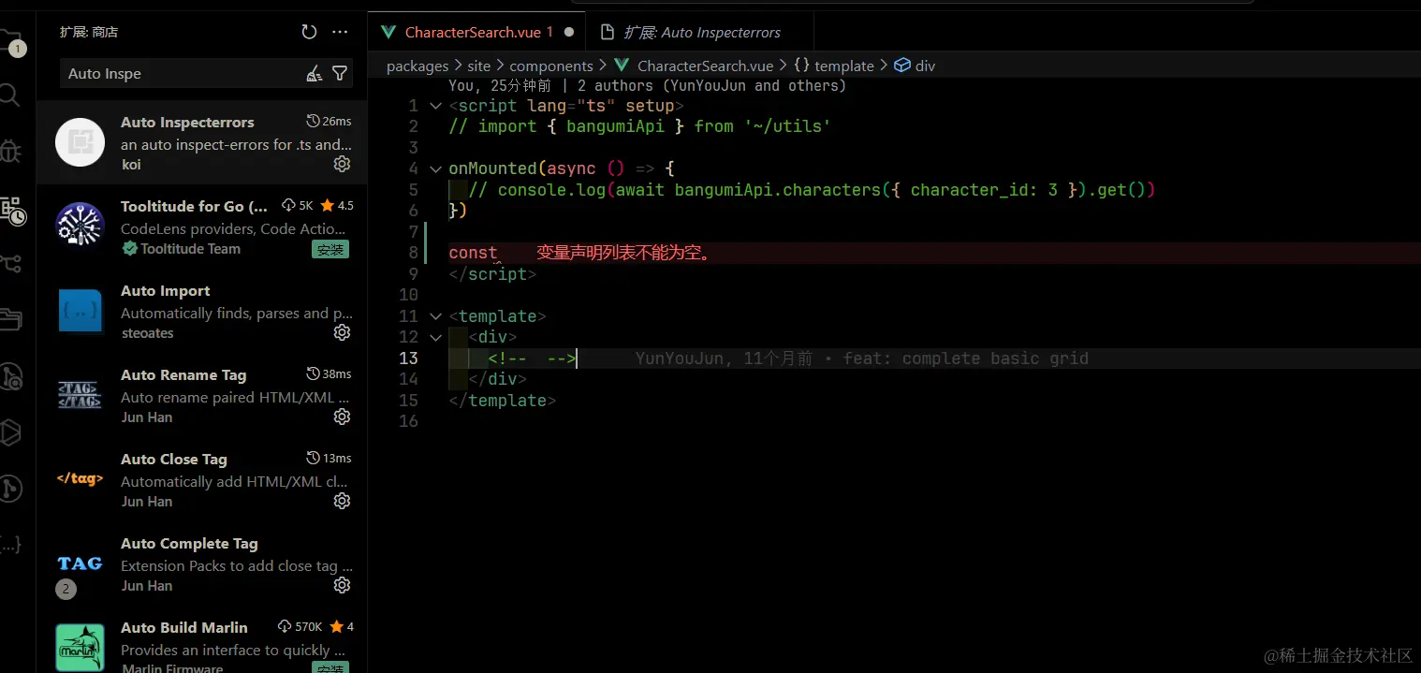Screen dimensions: 1421x673
Task: Open the extensions view more actions menu
Action: tap(340, 32)
